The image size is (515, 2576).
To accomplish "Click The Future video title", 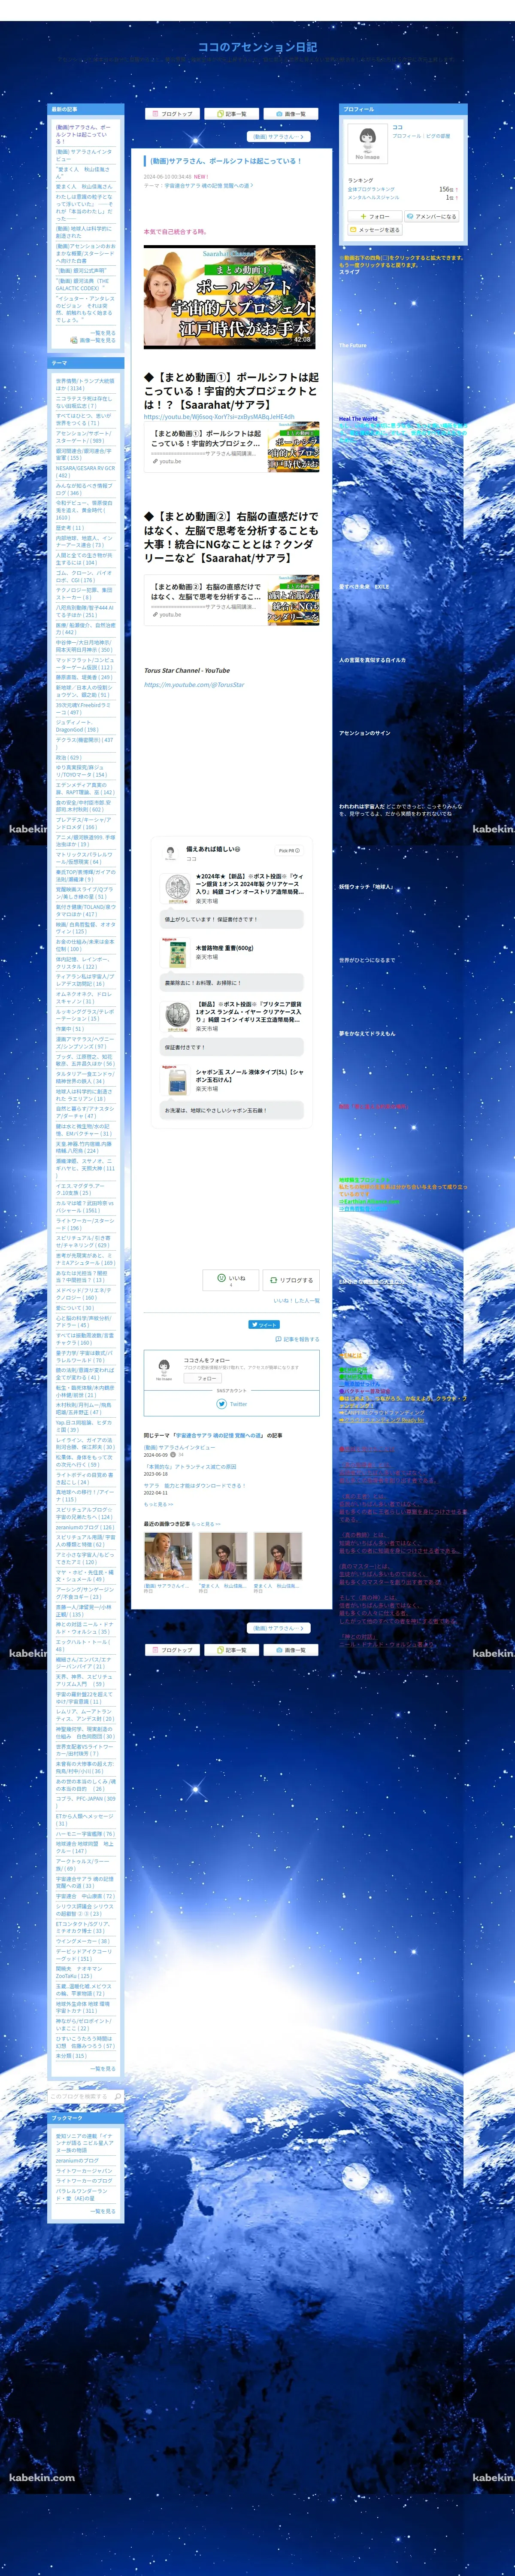I will (x=353, y=345).
